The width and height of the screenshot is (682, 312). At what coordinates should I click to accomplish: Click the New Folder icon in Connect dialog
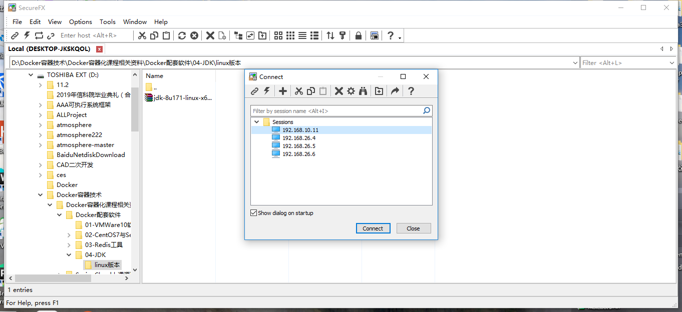(x=379, y=91)
